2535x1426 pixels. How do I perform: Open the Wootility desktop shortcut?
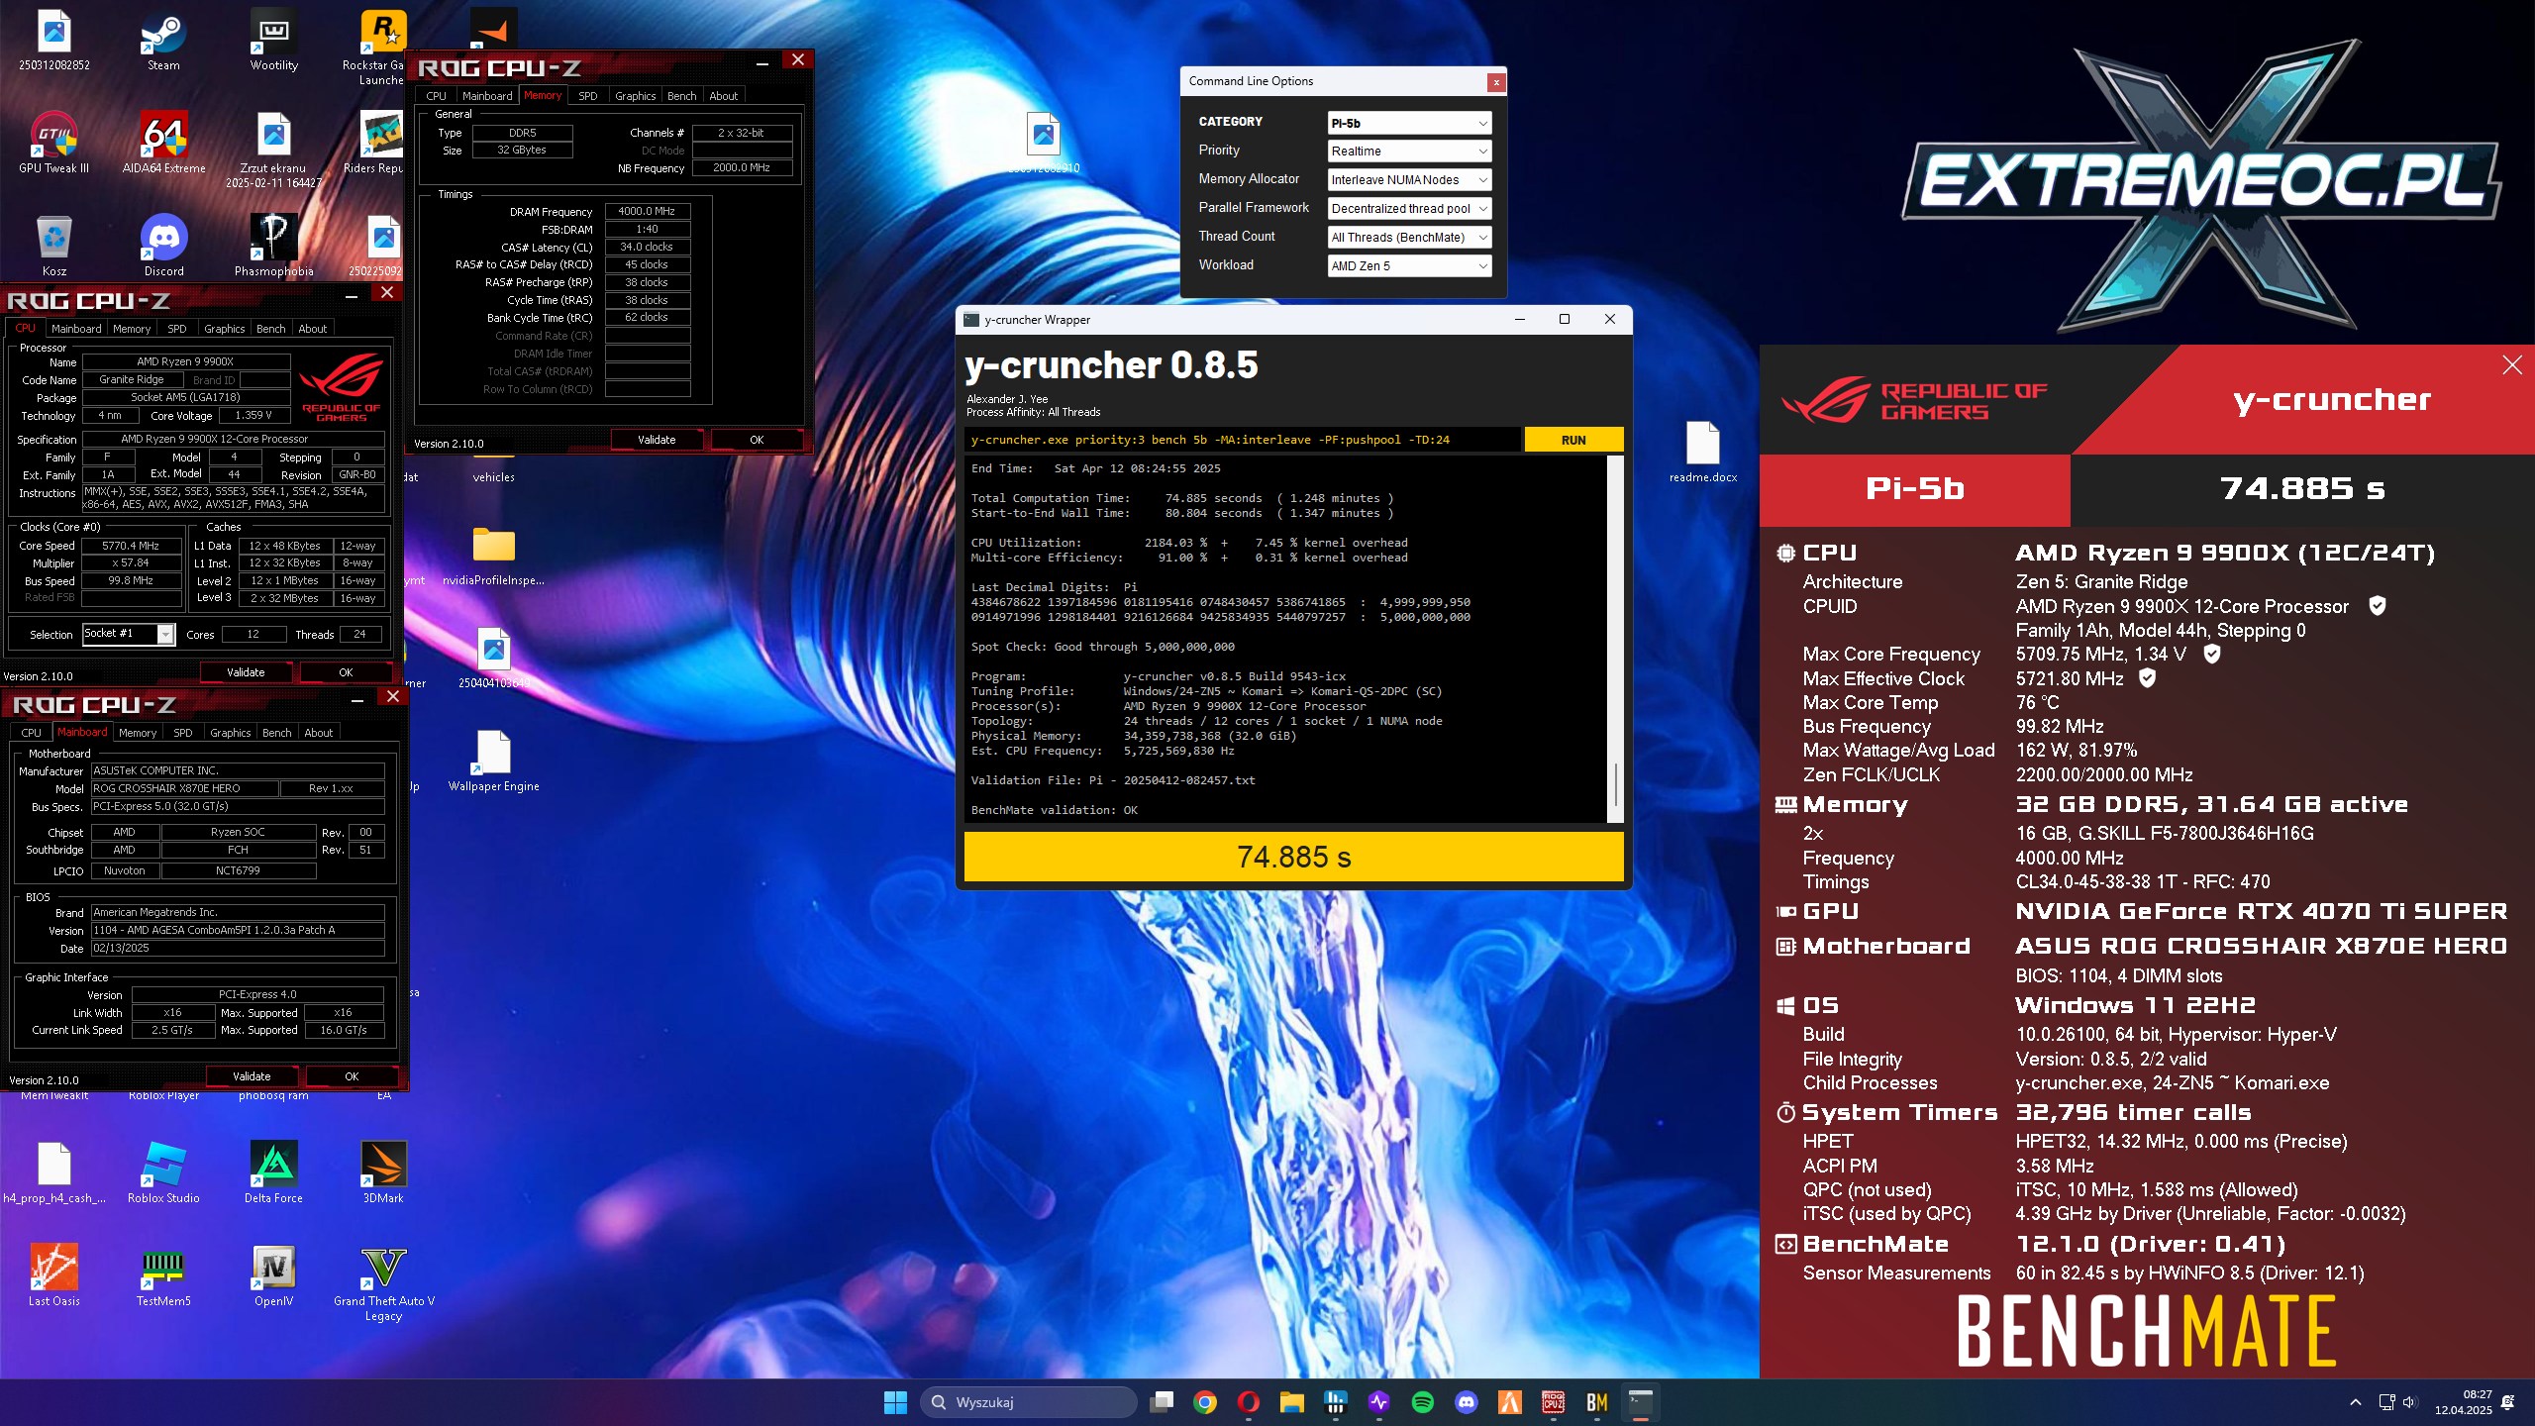(x=273, y=41)
